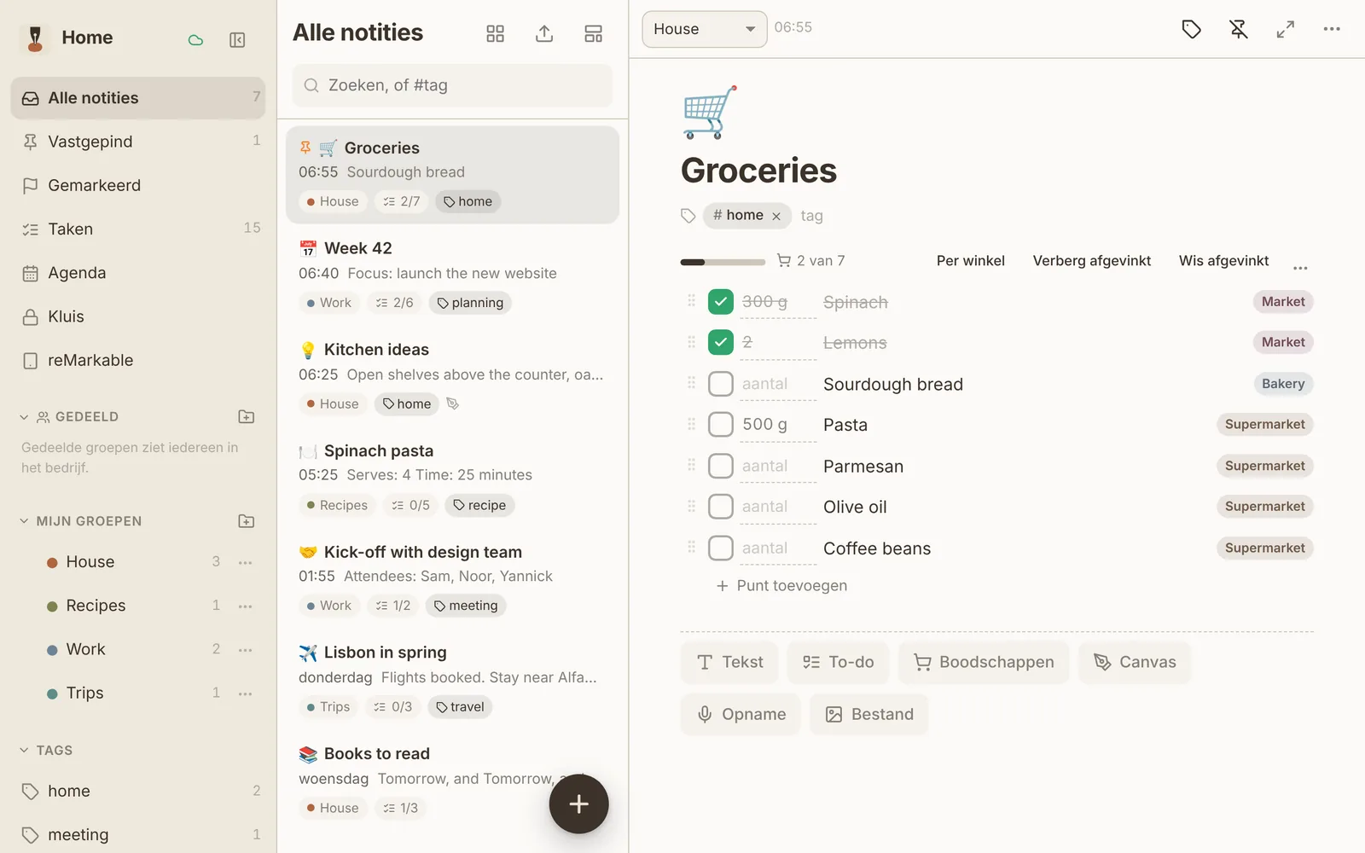Image resolution: width=1365 pixels, height=853 pixels.
Task: Click the cloud sync status icon
Action: point(195,40)
